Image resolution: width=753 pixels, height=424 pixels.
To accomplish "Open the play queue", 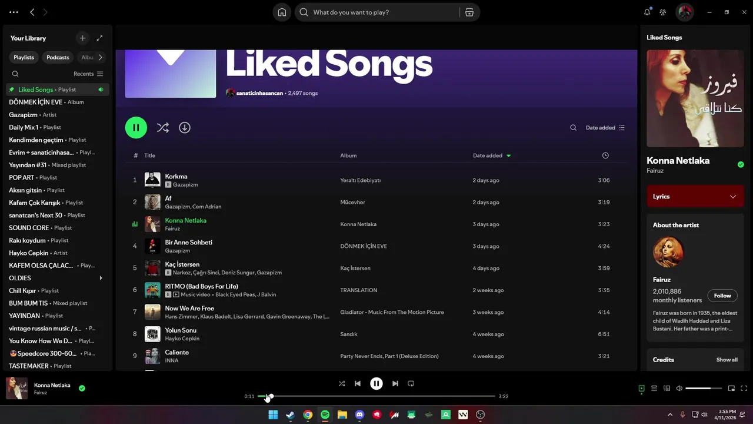I will click(x=654, y=389).
